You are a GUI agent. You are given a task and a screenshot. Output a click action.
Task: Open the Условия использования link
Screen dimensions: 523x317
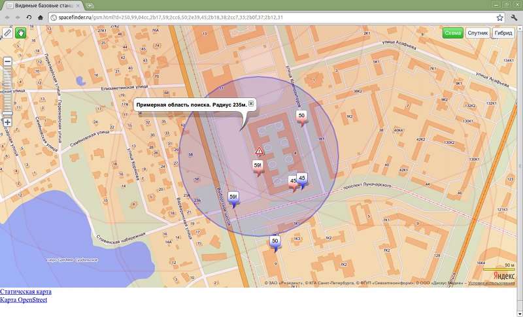coord(492,283)
